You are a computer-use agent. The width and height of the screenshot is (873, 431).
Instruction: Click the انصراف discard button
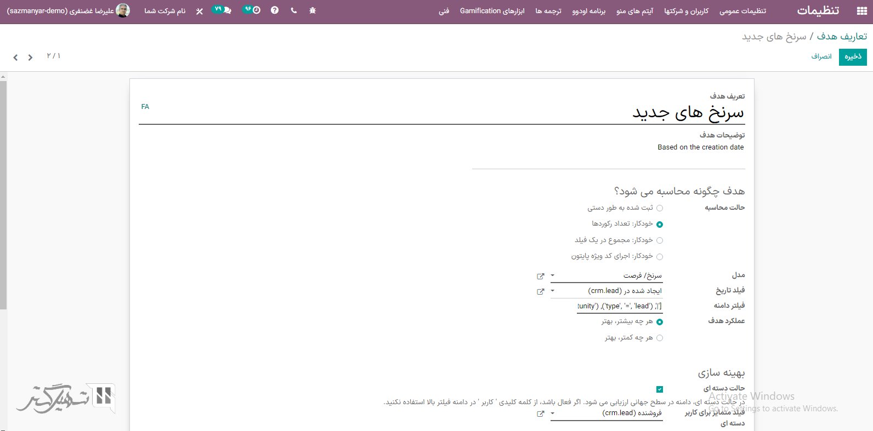[821, 57]
